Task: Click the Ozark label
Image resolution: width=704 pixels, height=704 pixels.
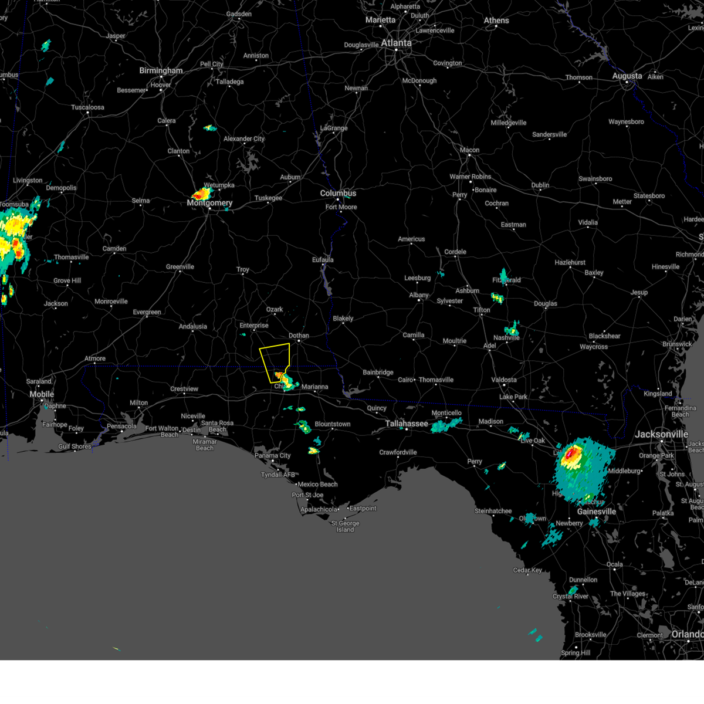Action: [275, 310]
